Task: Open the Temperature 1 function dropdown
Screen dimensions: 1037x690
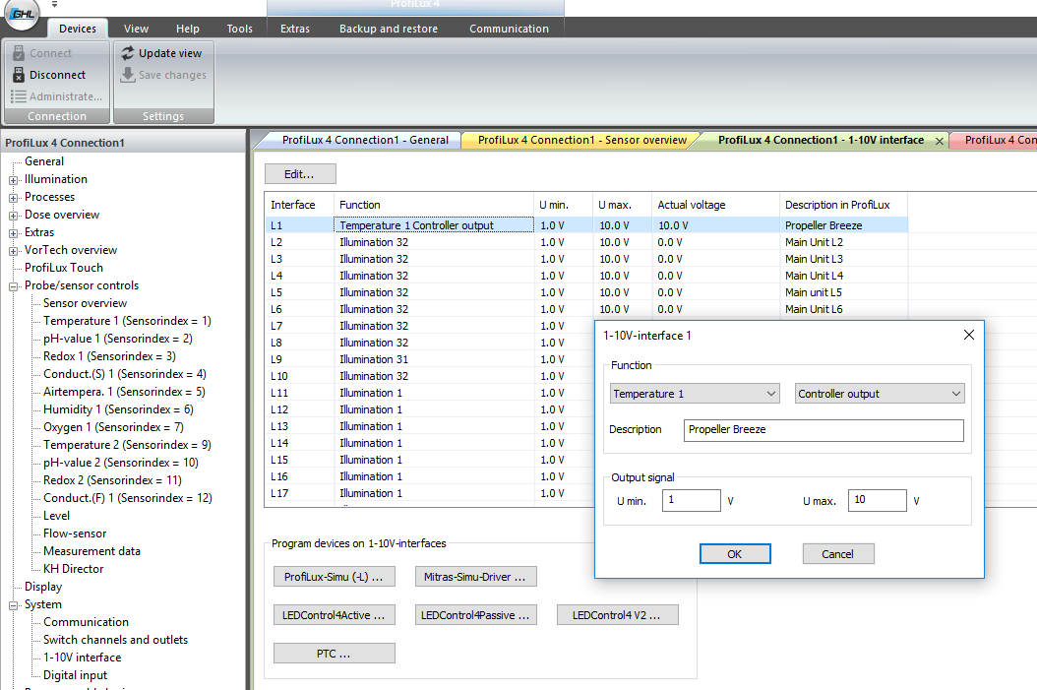Action: tap(695, 394)
